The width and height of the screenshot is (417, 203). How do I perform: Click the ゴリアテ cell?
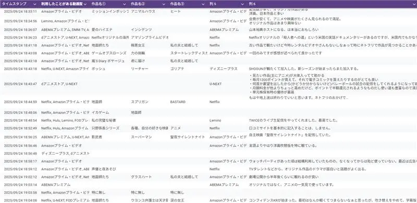(x=177, y=69)
